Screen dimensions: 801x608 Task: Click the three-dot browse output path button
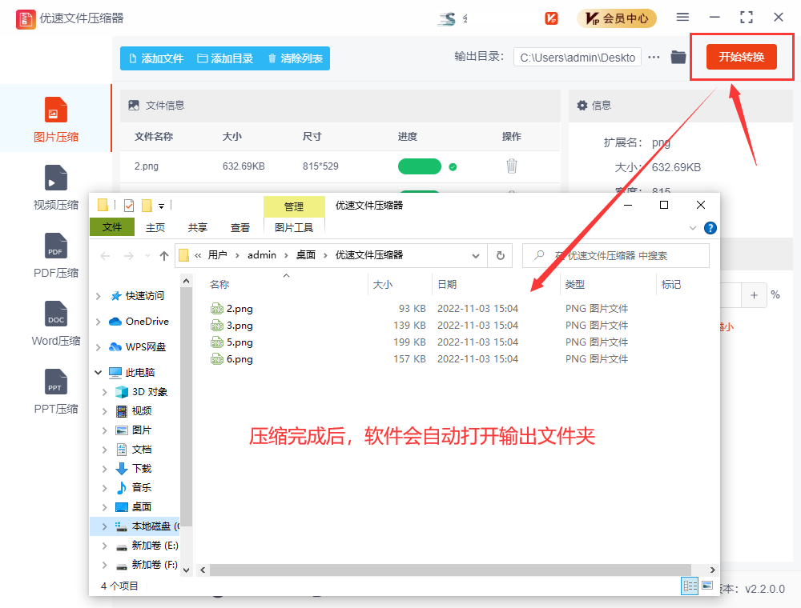(x=654, y=57)
